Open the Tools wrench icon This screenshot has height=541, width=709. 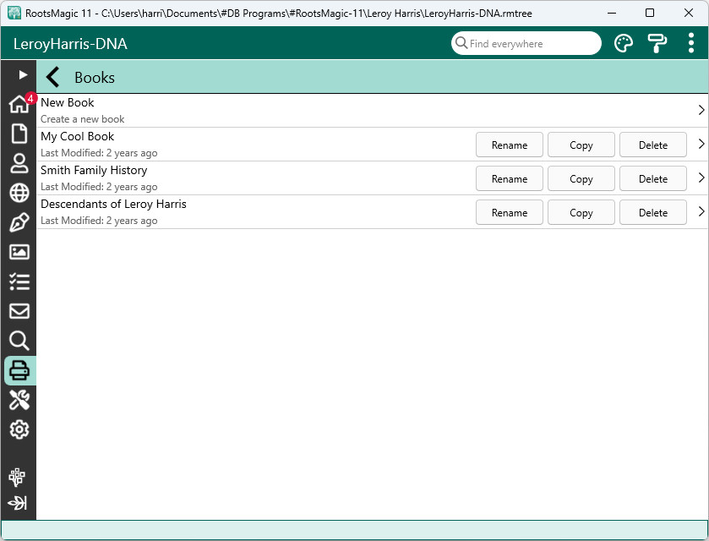[x=19, y=400]
